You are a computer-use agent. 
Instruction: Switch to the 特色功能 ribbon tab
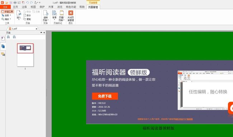[71, 7]
